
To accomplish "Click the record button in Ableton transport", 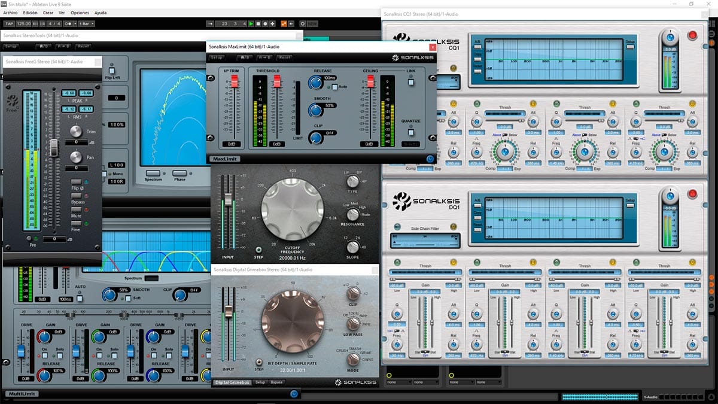I will point(265,23).
